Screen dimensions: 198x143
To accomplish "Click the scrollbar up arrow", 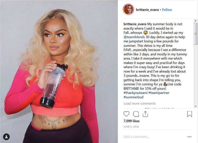I will click(195, 21).
